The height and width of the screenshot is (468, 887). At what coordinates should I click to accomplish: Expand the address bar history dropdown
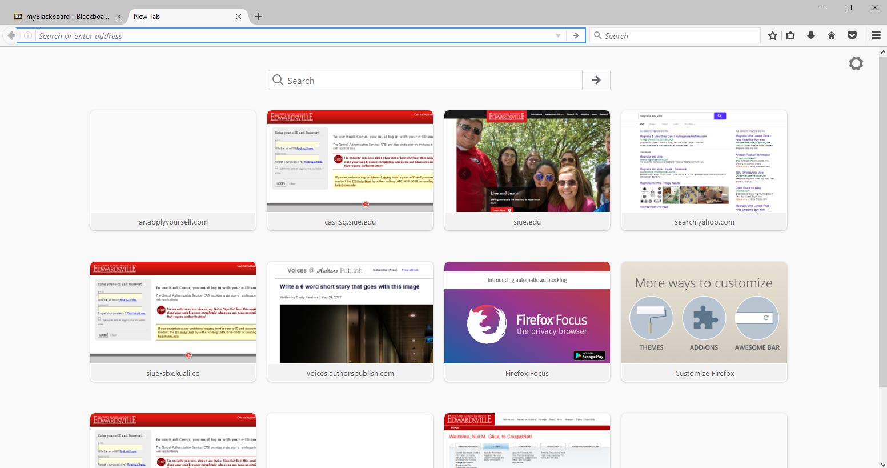[558, 35]
